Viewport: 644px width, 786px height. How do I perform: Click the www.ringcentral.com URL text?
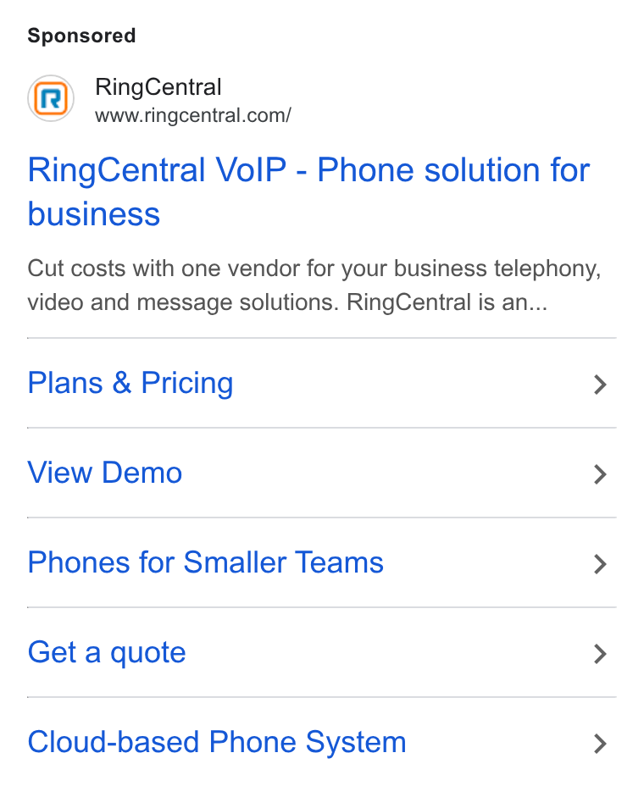193,116
